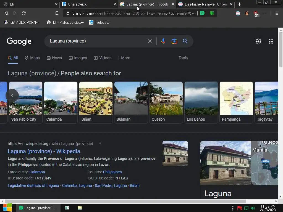Search by image with camera icon
The image size is (283, 212).
[x=174, y=41]
